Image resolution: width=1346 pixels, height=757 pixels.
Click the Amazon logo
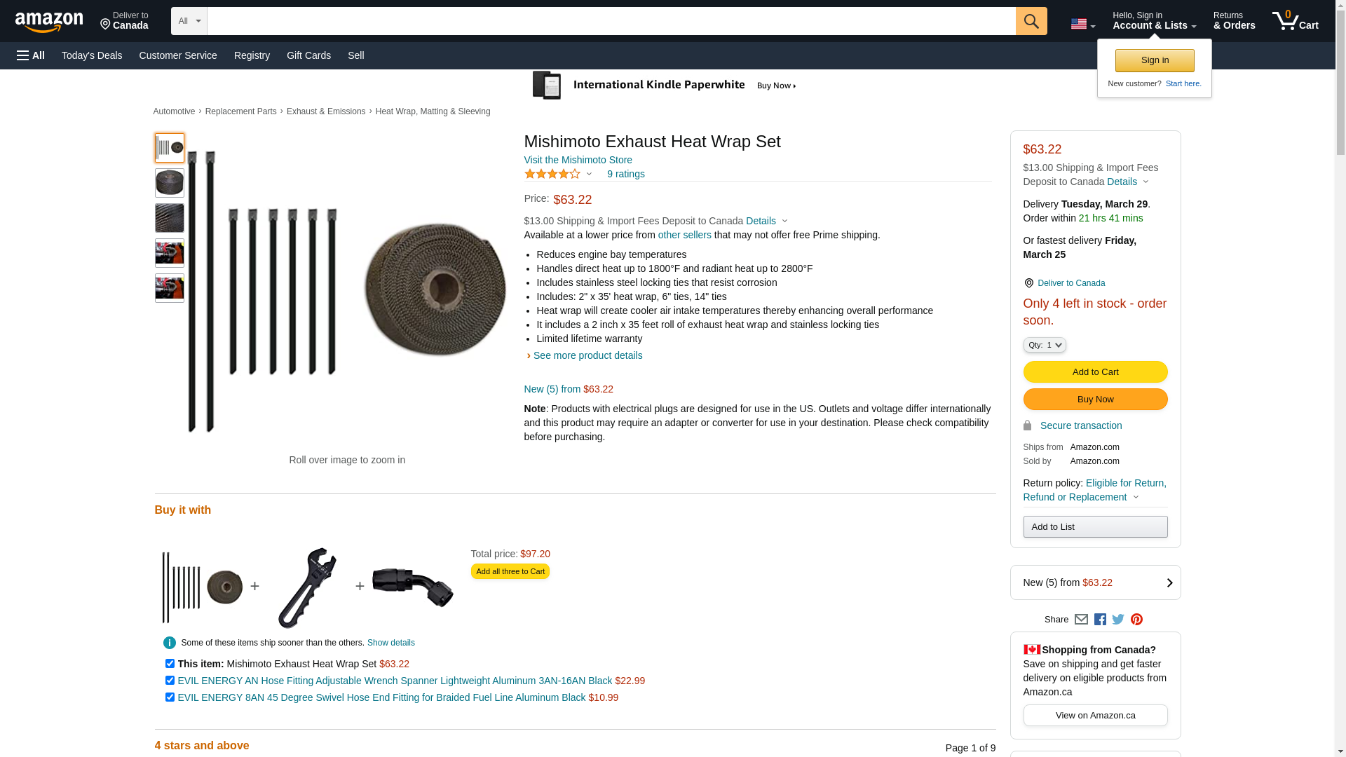[49, 22]
